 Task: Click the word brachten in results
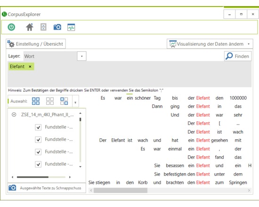pos(175,183)
